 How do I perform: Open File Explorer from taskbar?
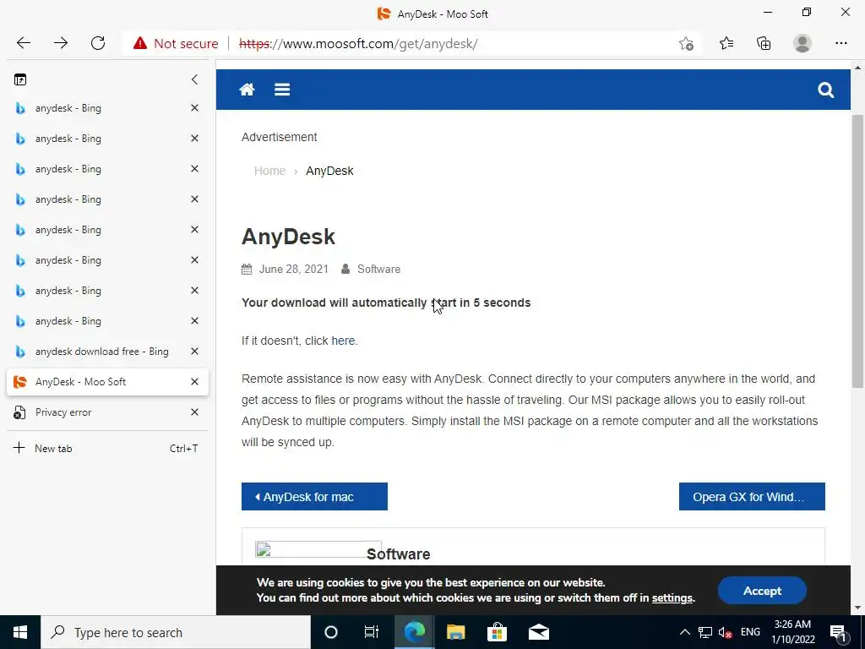[455, 632]
